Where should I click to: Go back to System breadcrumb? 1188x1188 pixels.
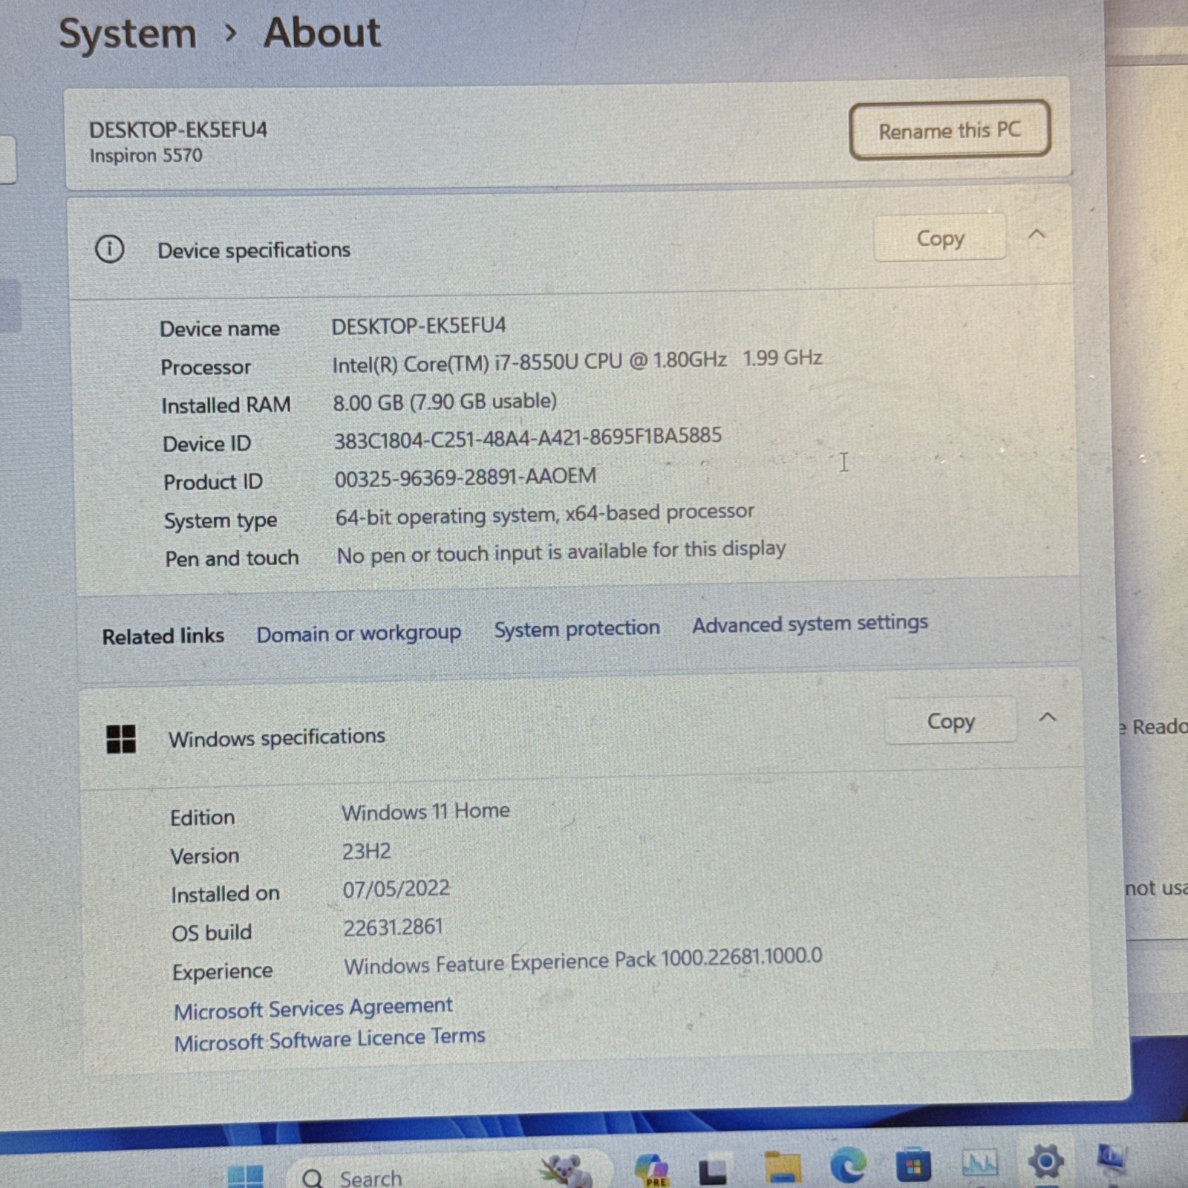point(128,35)
